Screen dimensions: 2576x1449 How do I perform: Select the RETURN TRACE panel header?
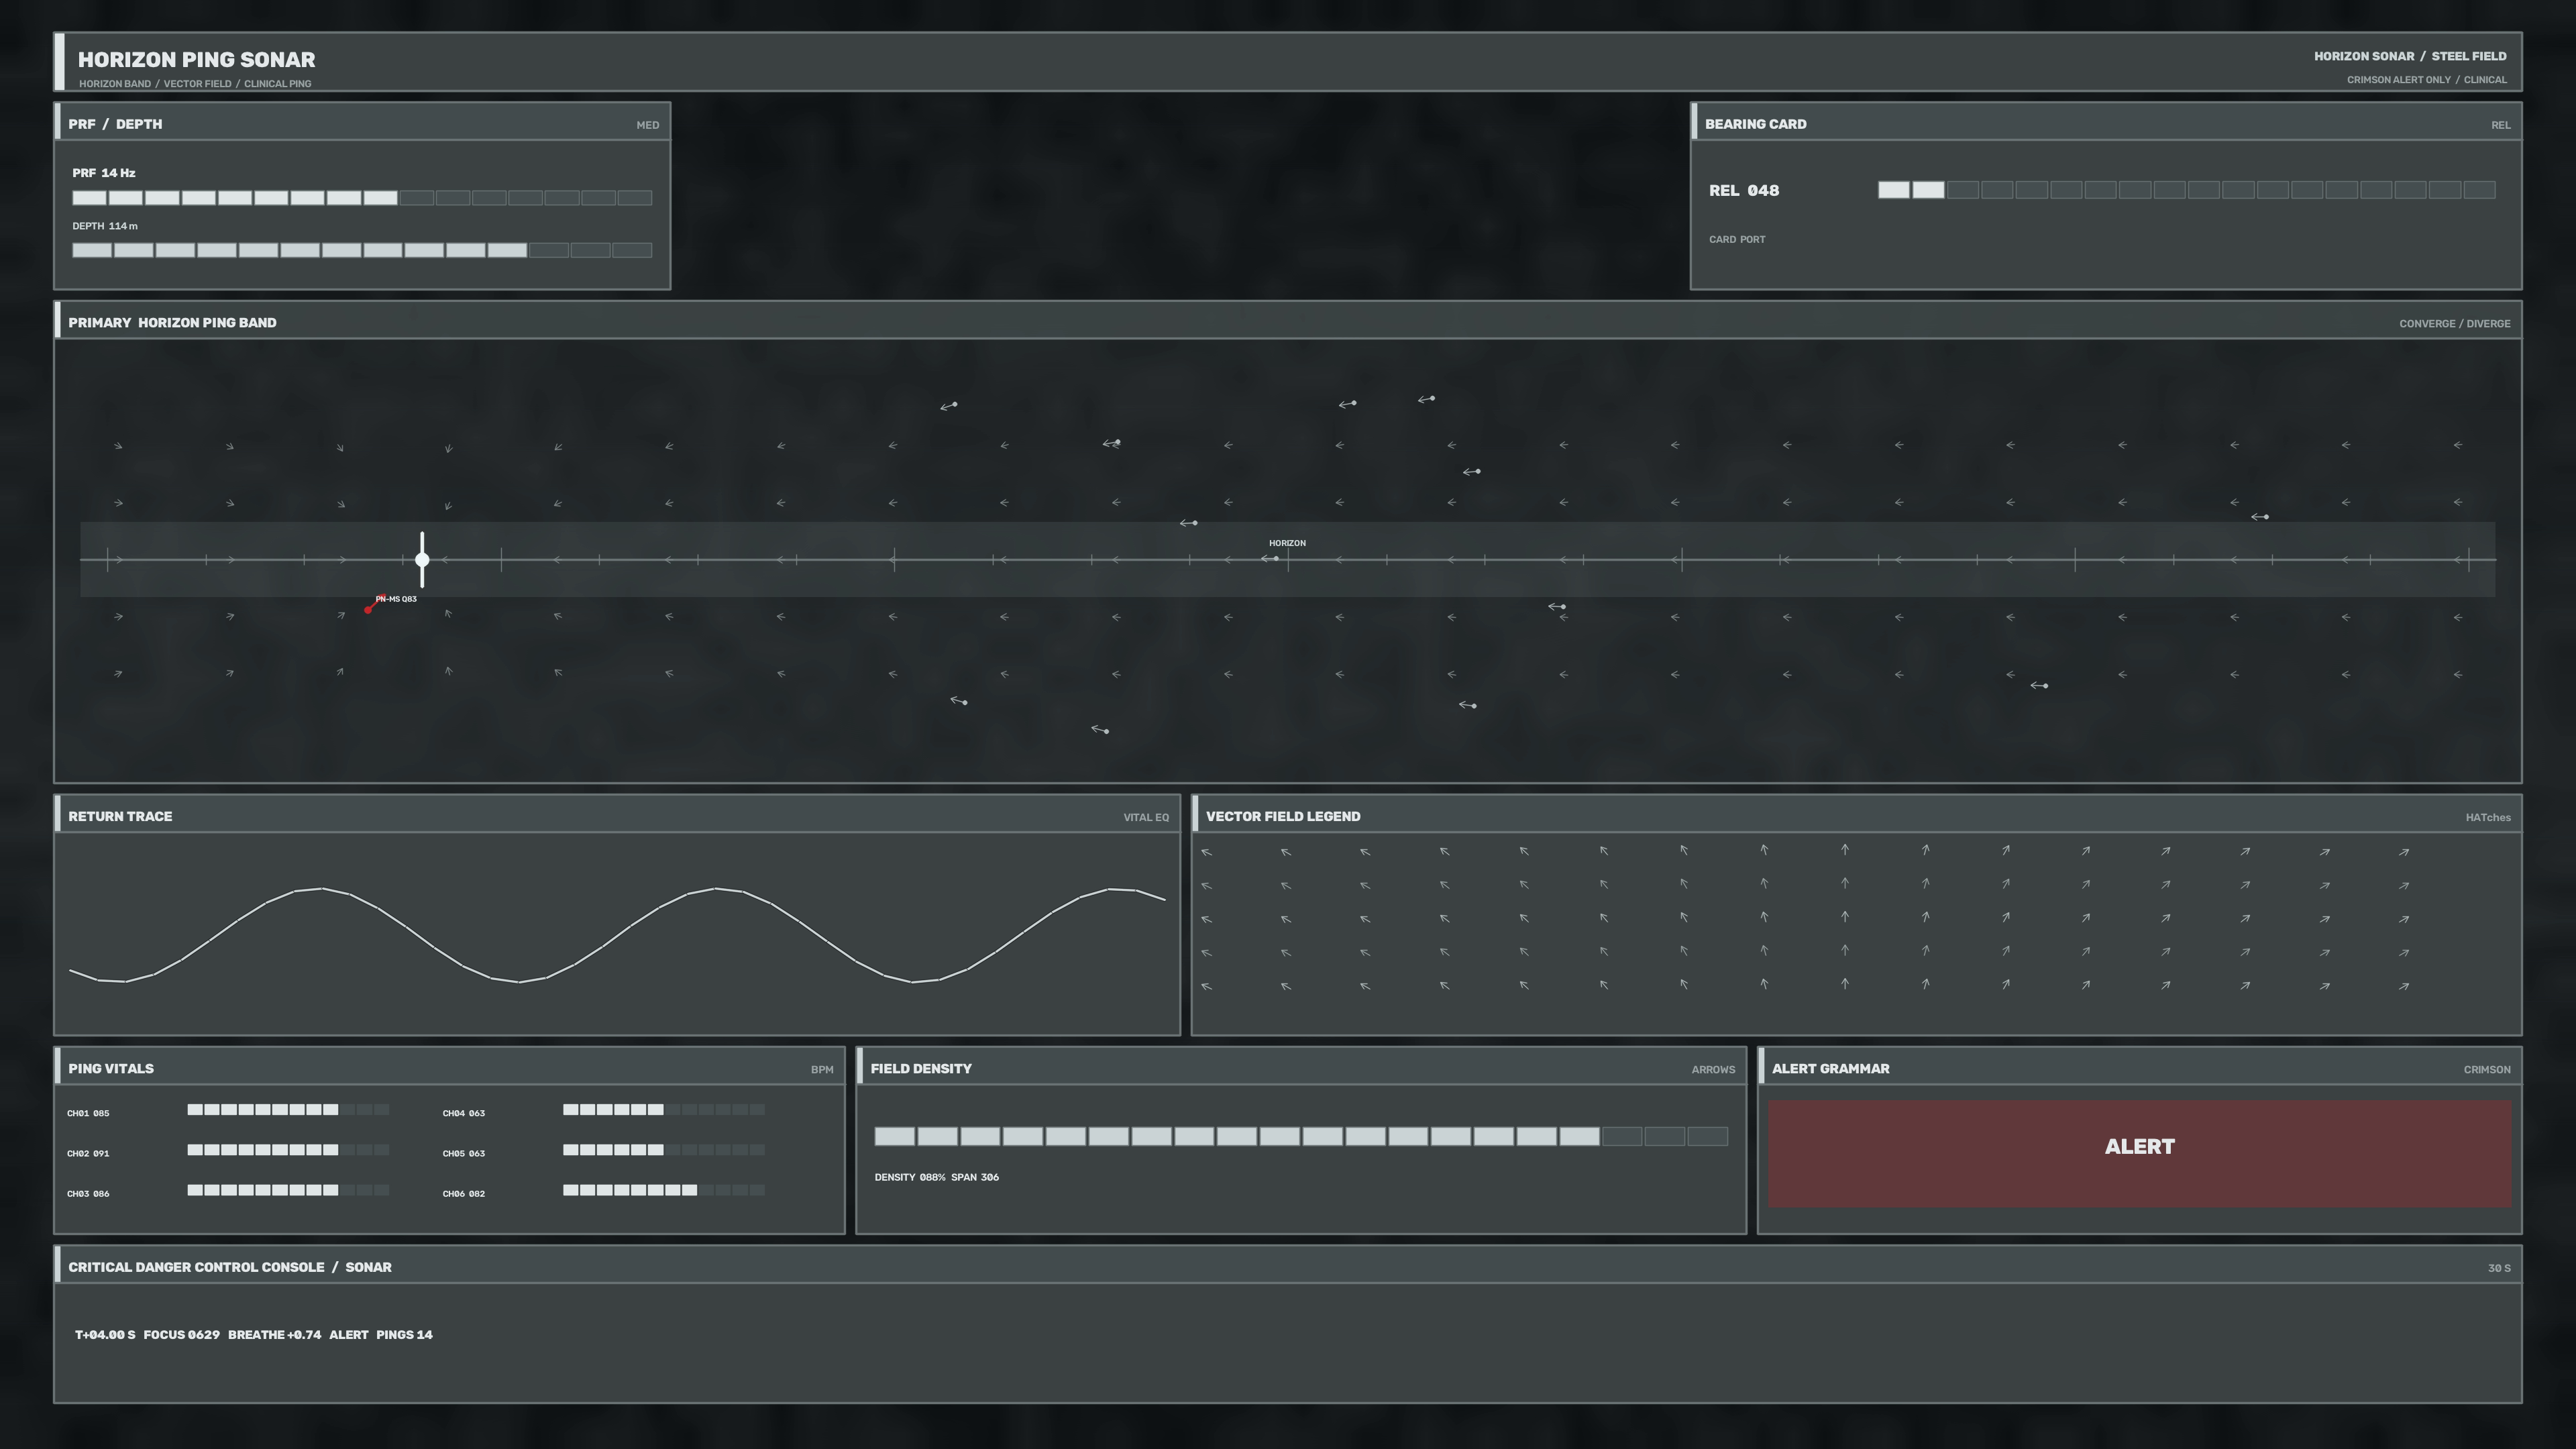point(617,815)
